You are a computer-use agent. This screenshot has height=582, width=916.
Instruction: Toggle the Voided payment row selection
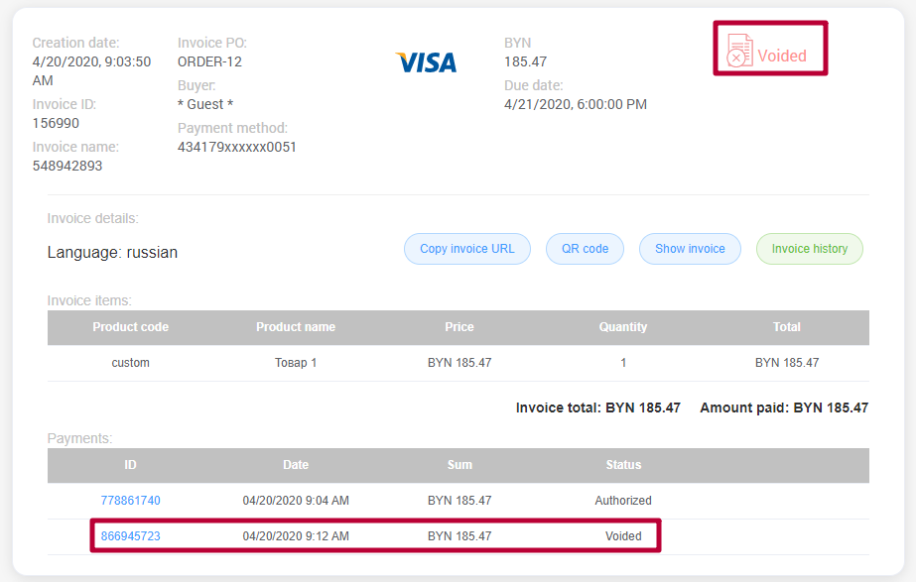click(397, 535)
